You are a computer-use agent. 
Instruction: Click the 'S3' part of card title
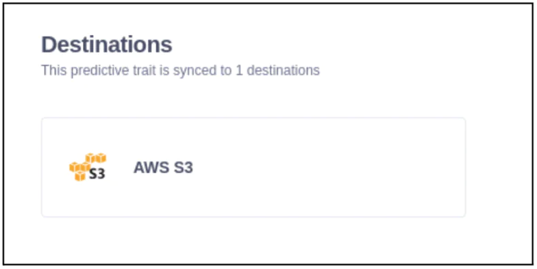pyautogui.click(x=184, y=167)
